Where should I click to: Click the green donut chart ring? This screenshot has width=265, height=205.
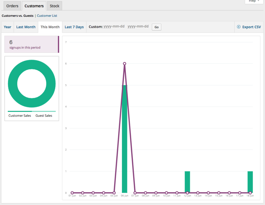(x=13, y=84)
